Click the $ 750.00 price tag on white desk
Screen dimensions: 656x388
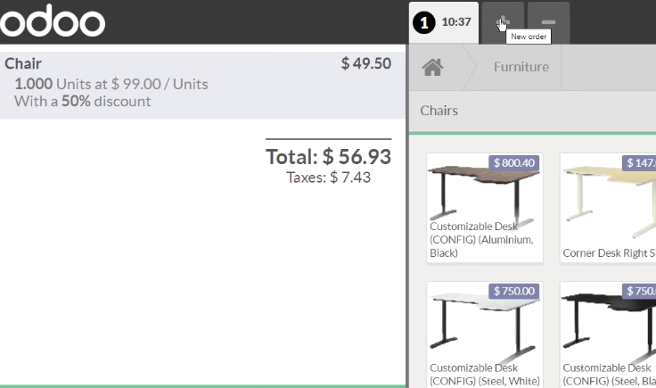(513, 291)
